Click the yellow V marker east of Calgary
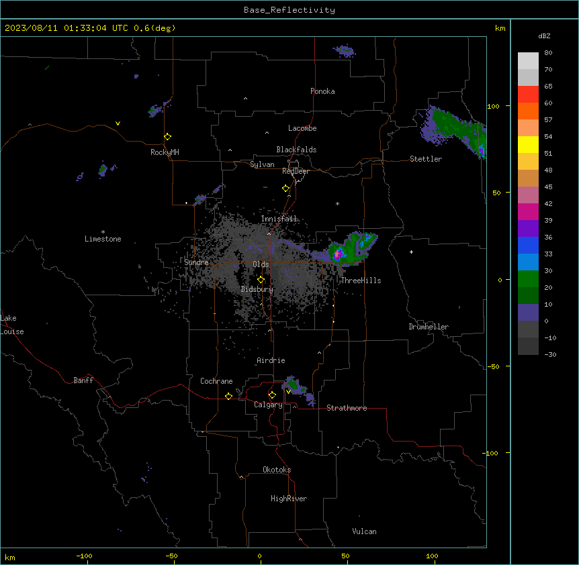The image size is (579, 565). click(x=288, y=391)
